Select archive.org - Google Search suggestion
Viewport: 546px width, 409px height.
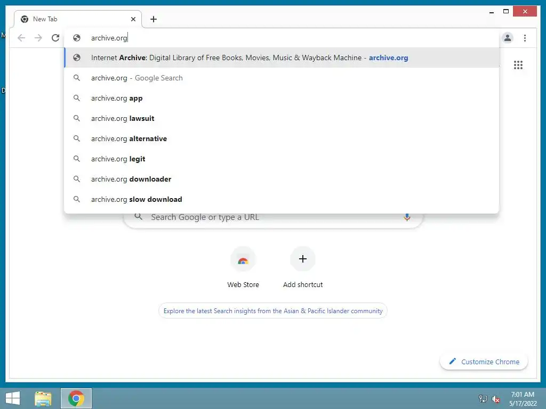click(282, 78)
